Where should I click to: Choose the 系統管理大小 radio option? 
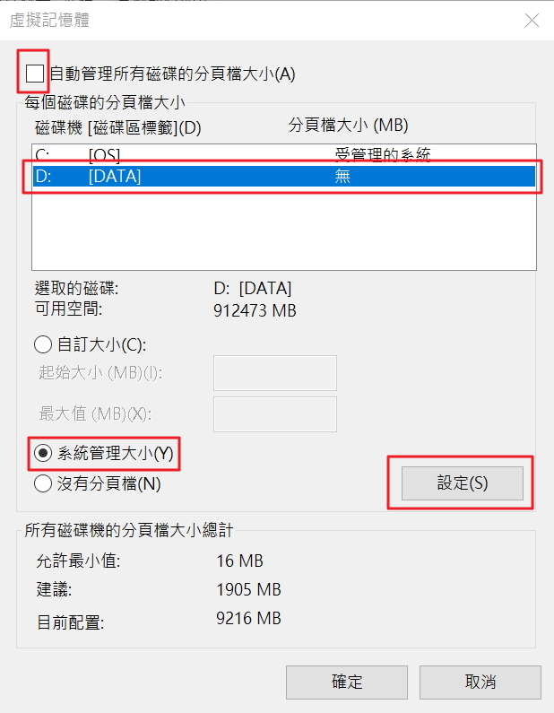tap(43, 454)
